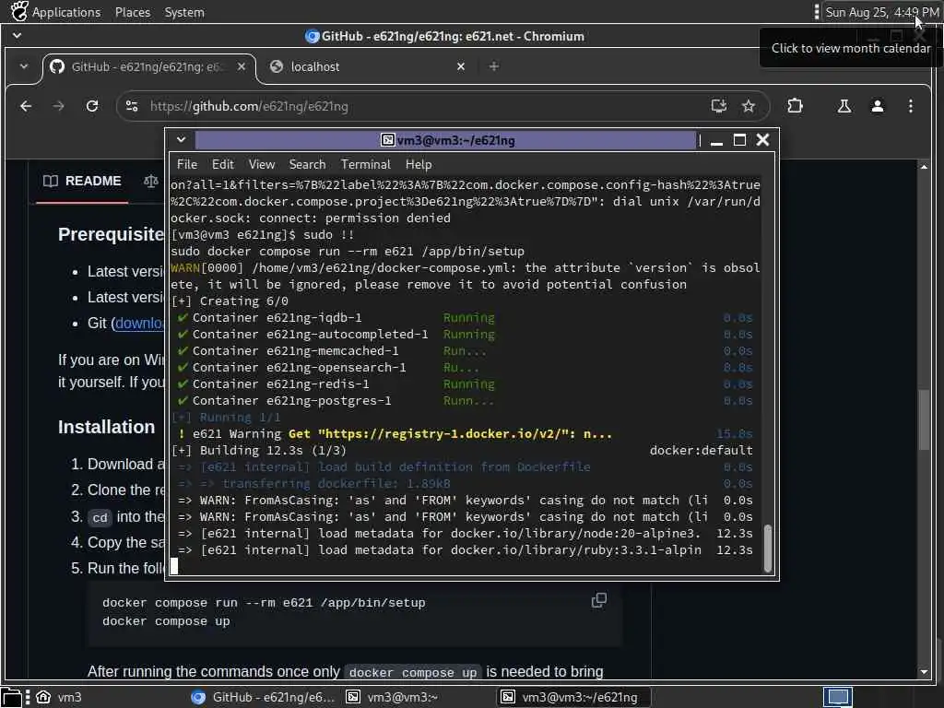
Task: Open the Applications menu
Action: [x=56, y=12]
